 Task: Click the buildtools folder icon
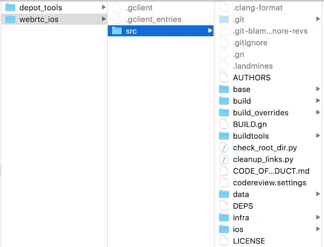click(224, 136)
